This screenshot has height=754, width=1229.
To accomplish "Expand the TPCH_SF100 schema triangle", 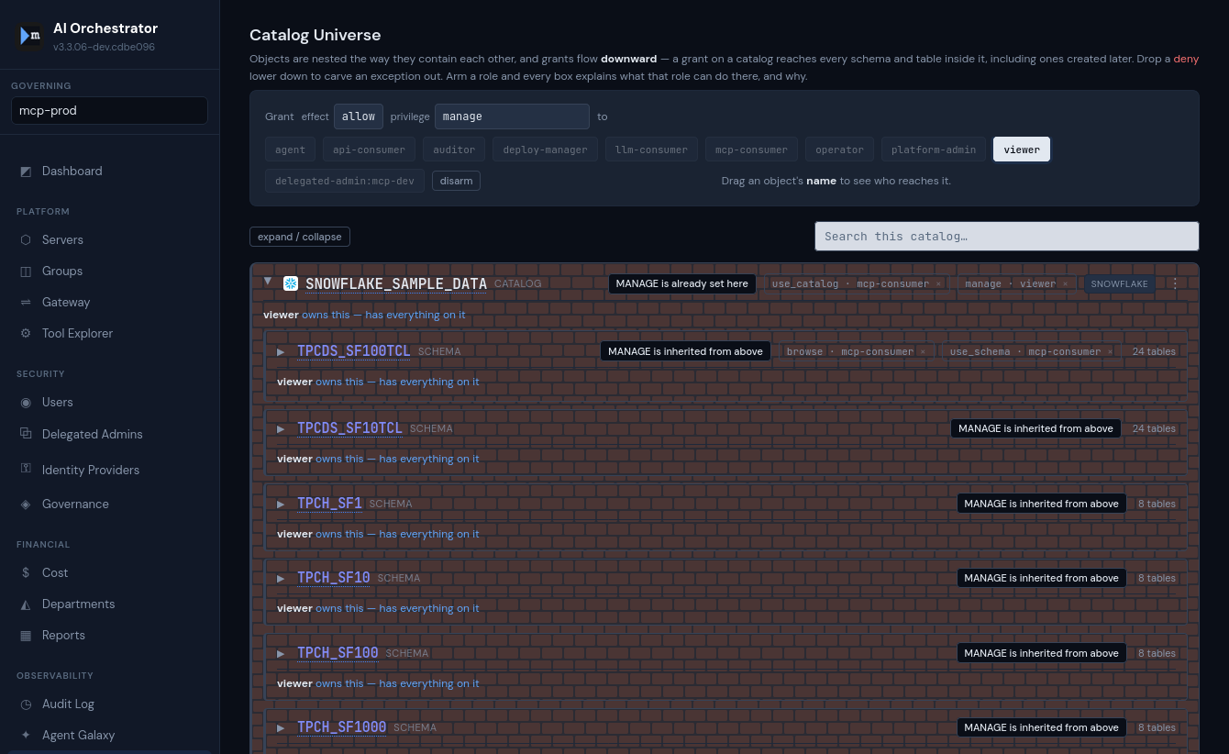I will click(x=282, y=654).
